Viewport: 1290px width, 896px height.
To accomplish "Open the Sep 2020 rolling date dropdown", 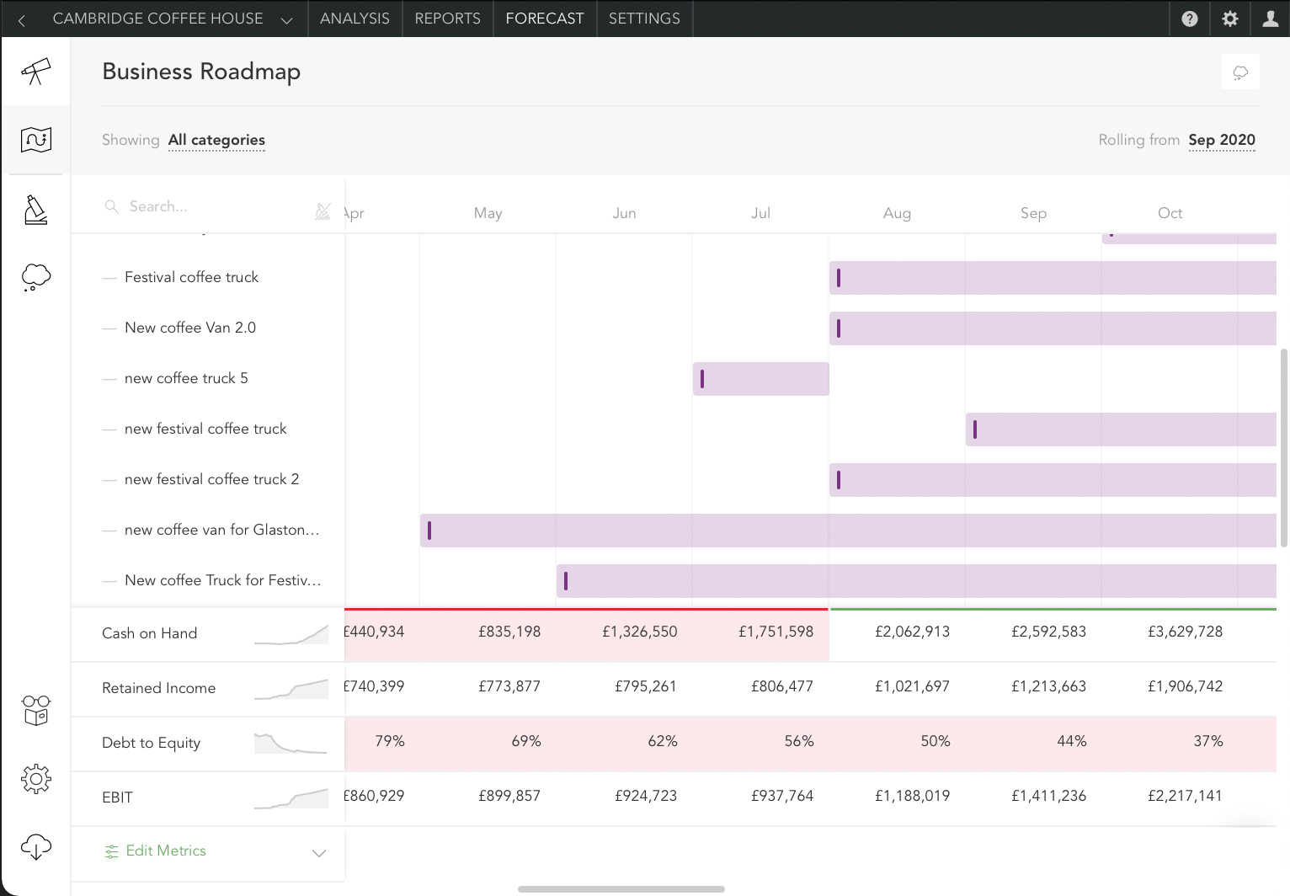I will pos(1222,140).
